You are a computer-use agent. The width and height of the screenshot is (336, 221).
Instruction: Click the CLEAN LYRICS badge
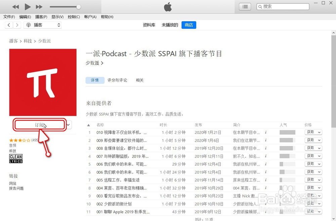tap(16, 159)
